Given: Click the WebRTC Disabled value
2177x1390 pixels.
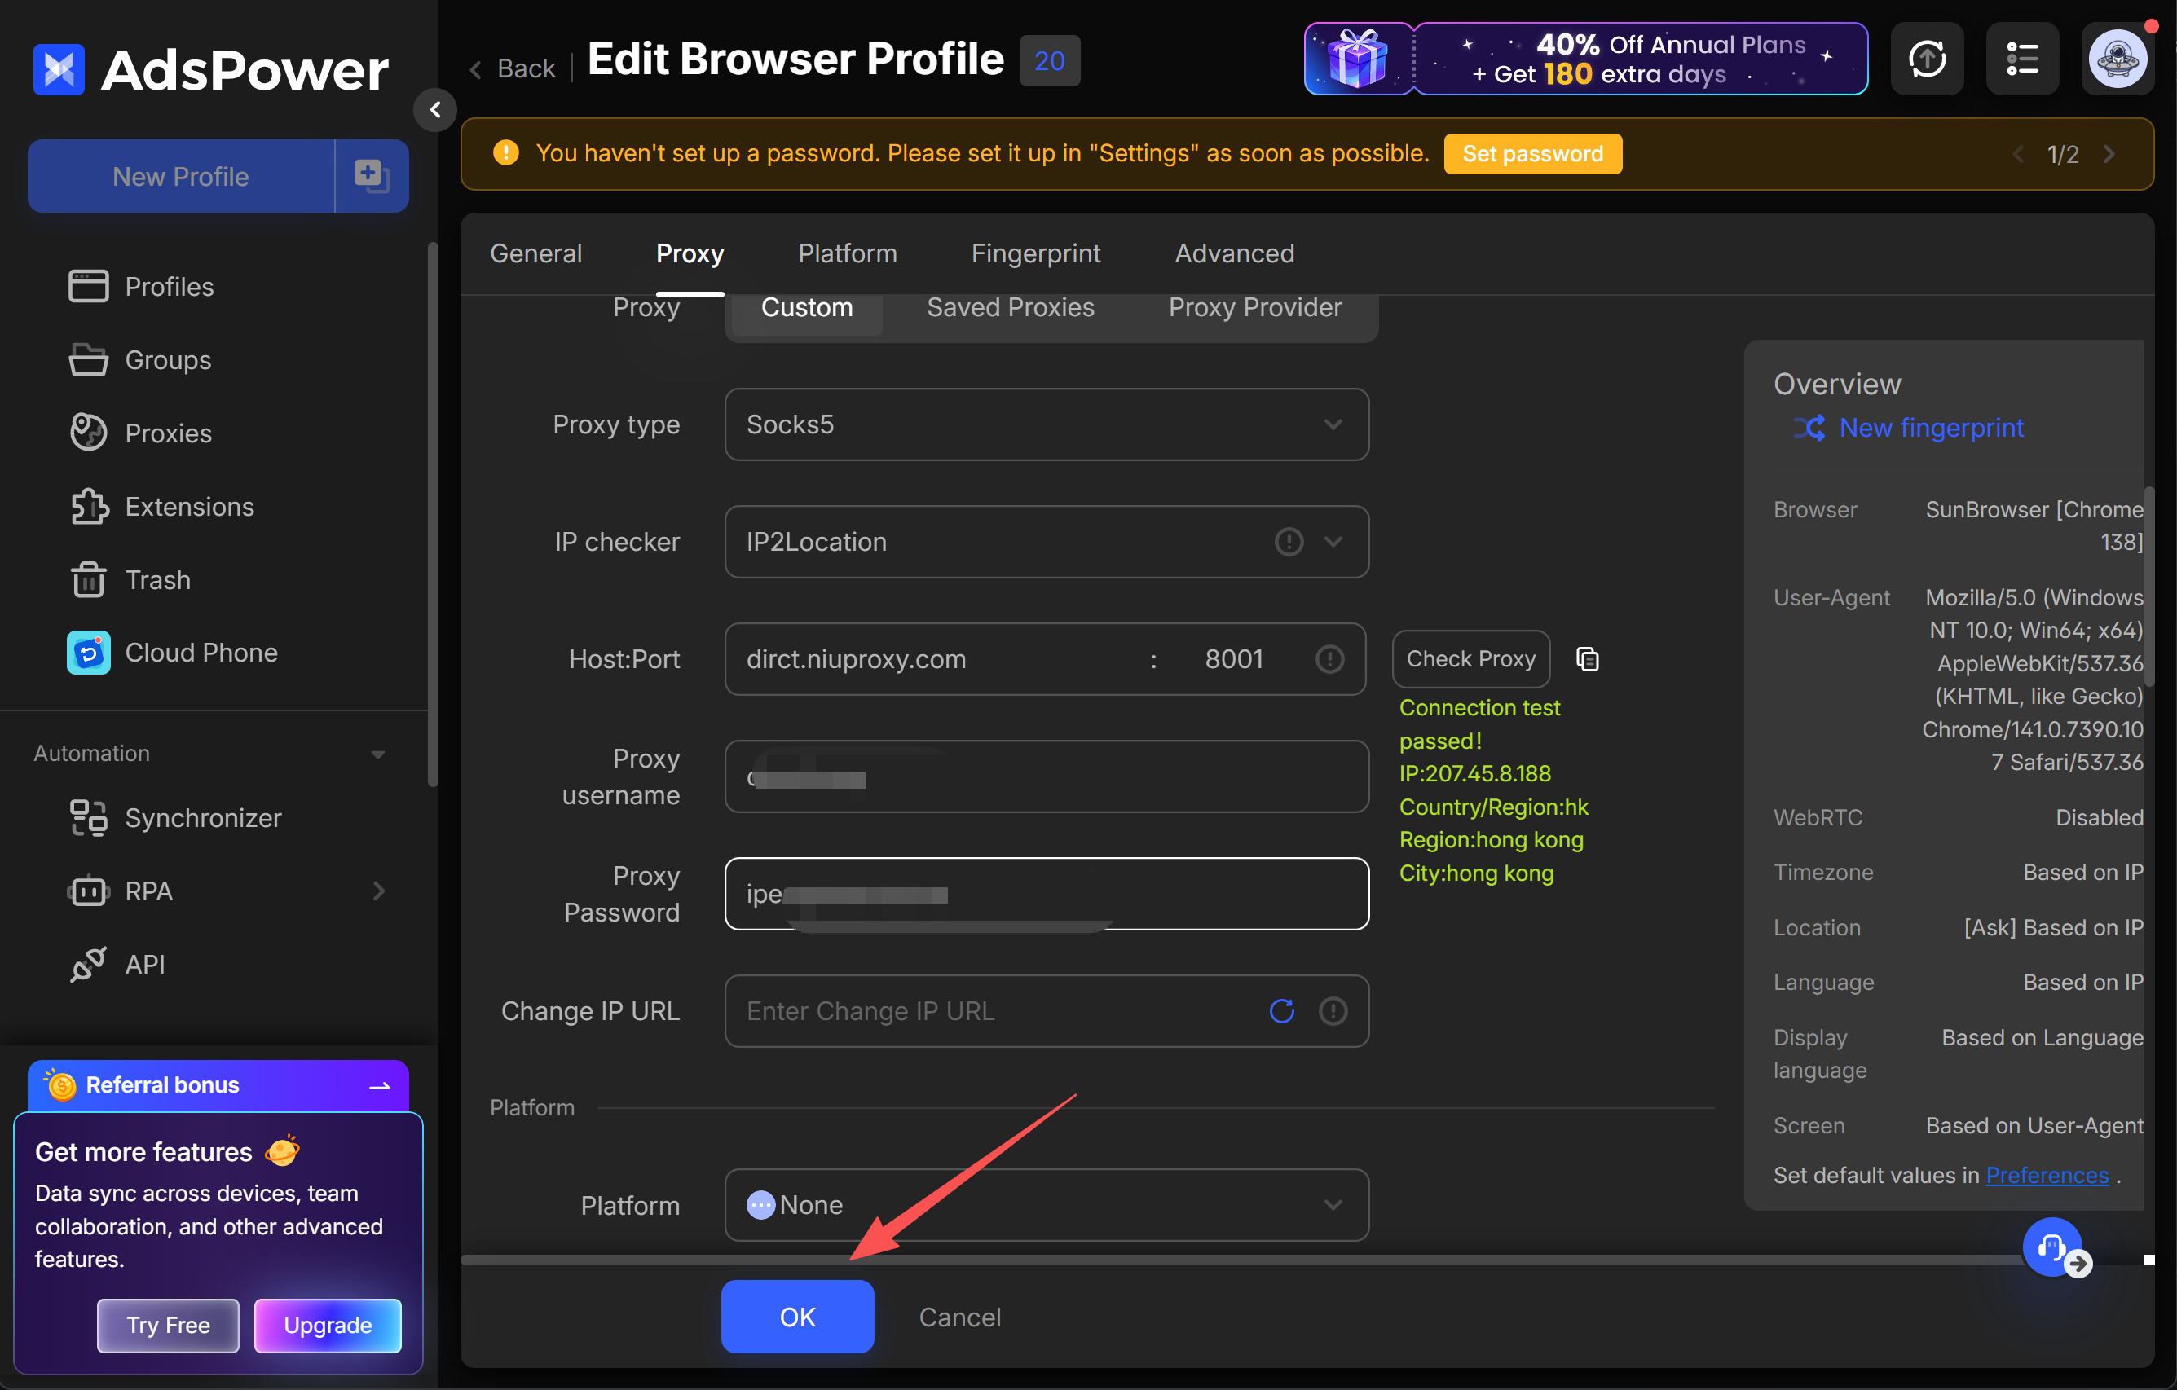Looking at the screenshot, I should (x=2100, y=818).
